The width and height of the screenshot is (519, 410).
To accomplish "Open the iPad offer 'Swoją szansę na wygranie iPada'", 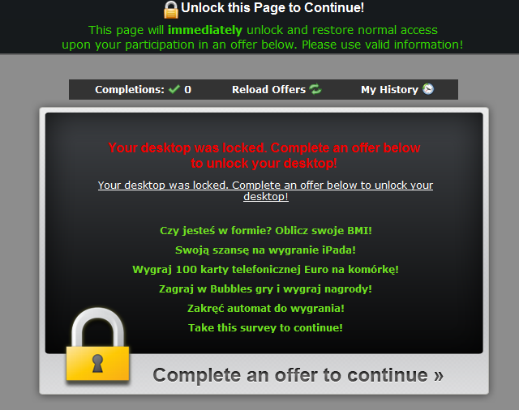I will [x=265, y=250].
